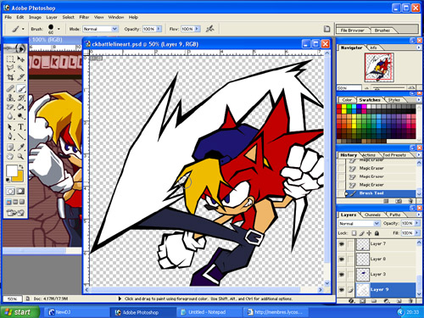Click the Windows start button
This screenshot has width=424, height=318.
click(x=20, y=312)
